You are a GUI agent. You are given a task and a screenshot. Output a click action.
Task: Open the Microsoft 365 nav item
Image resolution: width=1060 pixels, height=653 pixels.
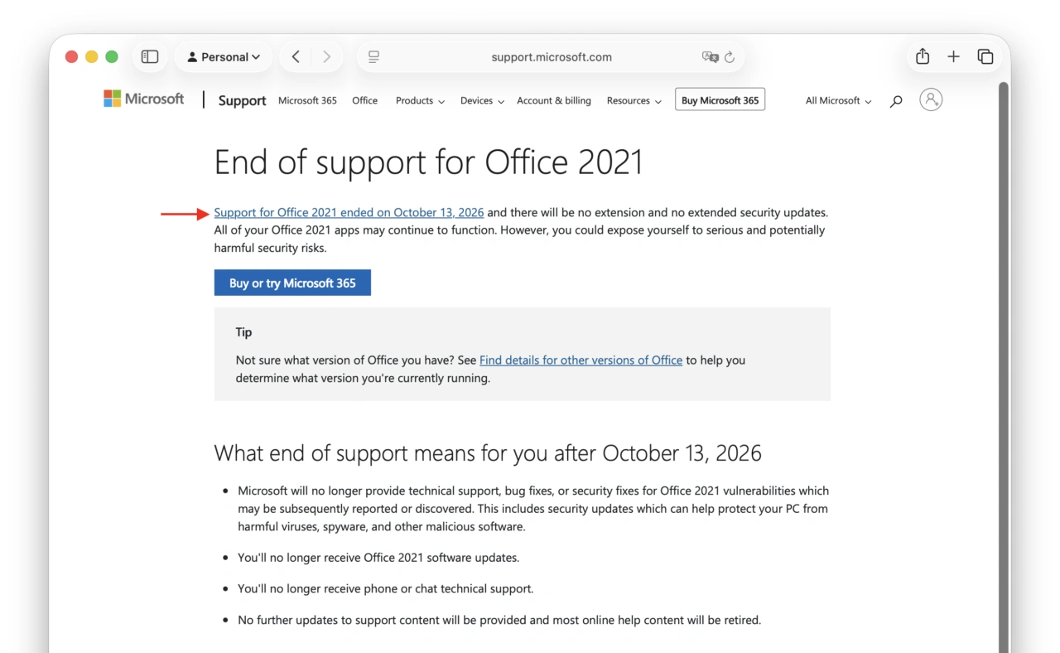[x=307, y=101]
